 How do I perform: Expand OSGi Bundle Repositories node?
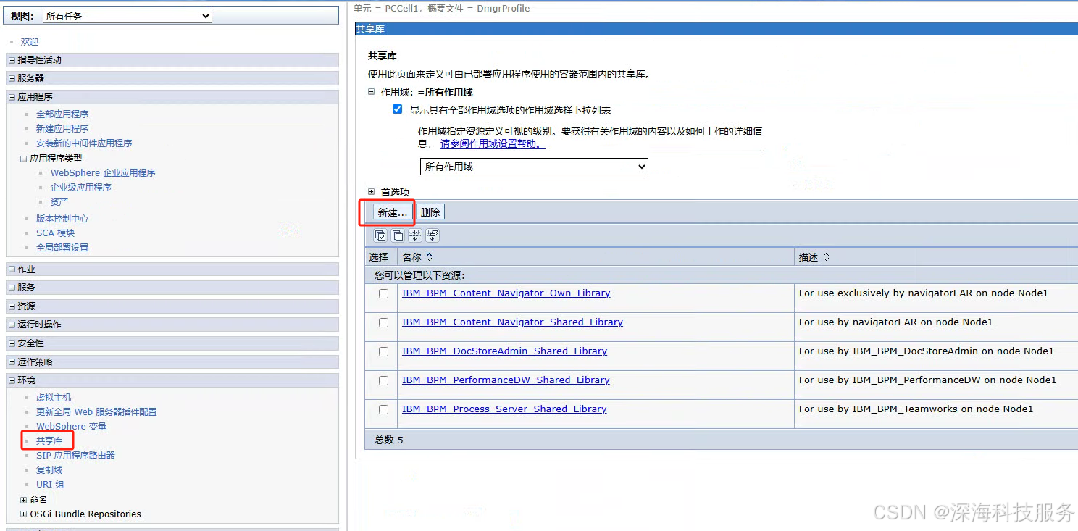pyautogui.click(x=24, y=514)
